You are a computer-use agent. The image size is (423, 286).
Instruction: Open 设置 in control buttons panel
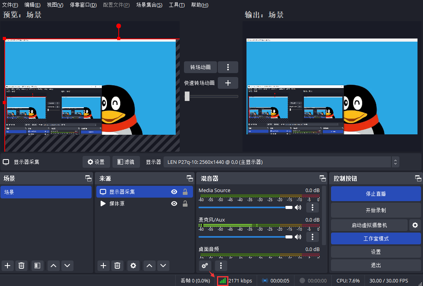click(376, 252)
